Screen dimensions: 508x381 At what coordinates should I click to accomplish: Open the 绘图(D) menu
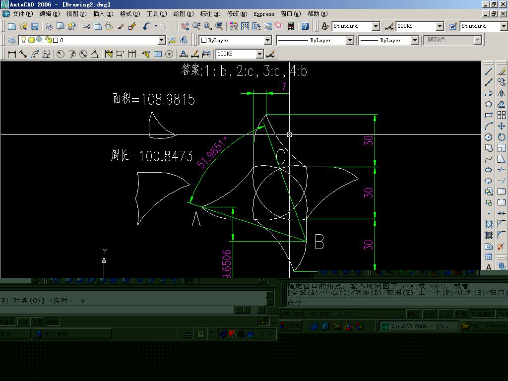pos(184,13)
